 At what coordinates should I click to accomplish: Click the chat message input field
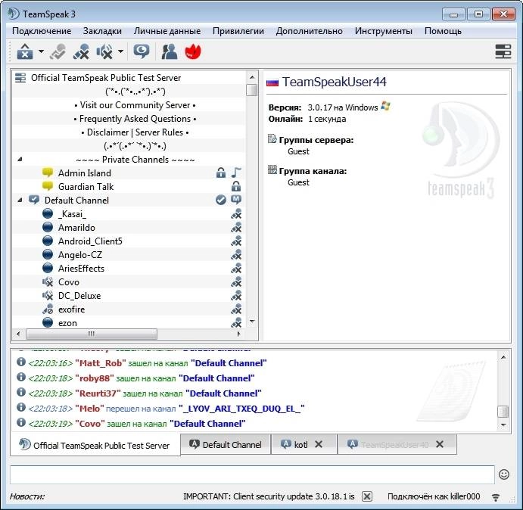[x=252, y=474]
